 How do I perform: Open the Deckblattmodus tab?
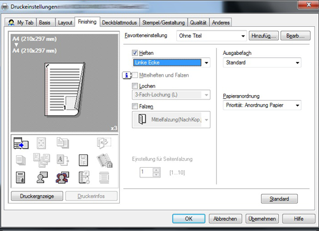coord(119,22)
